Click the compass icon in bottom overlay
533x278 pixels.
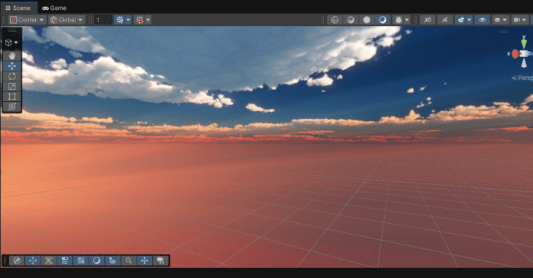tap(17, 260)
